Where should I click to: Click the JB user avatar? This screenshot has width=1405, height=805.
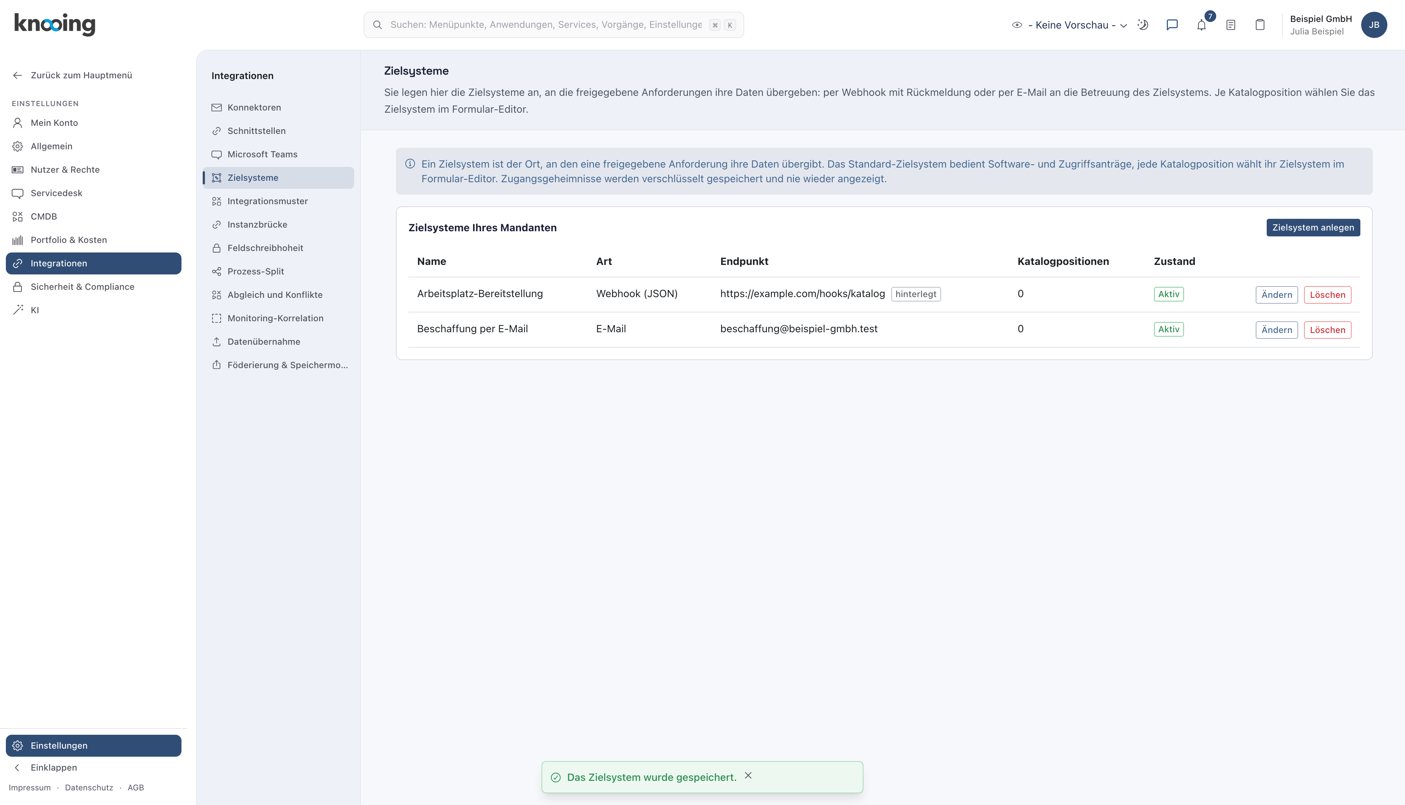[1374, 25]
